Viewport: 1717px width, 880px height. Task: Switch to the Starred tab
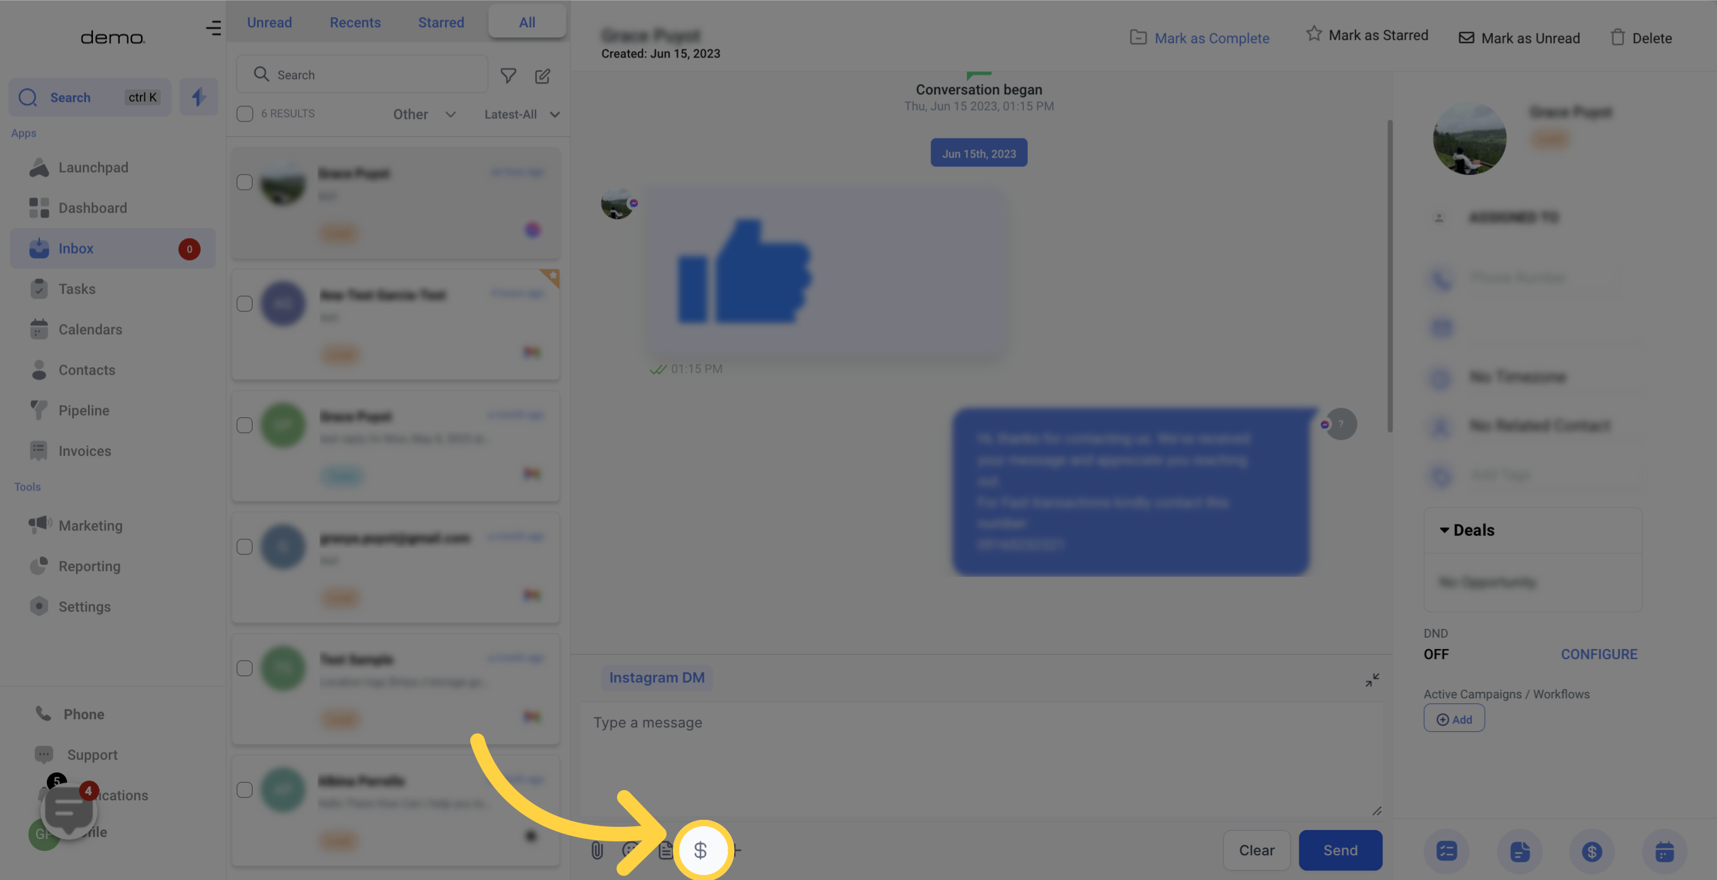pyautogui.click(x=440, y=20)
